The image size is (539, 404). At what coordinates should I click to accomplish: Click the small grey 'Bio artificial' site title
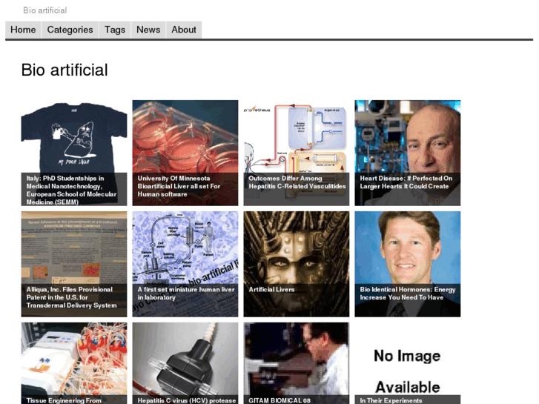click(x=45, y=10)
